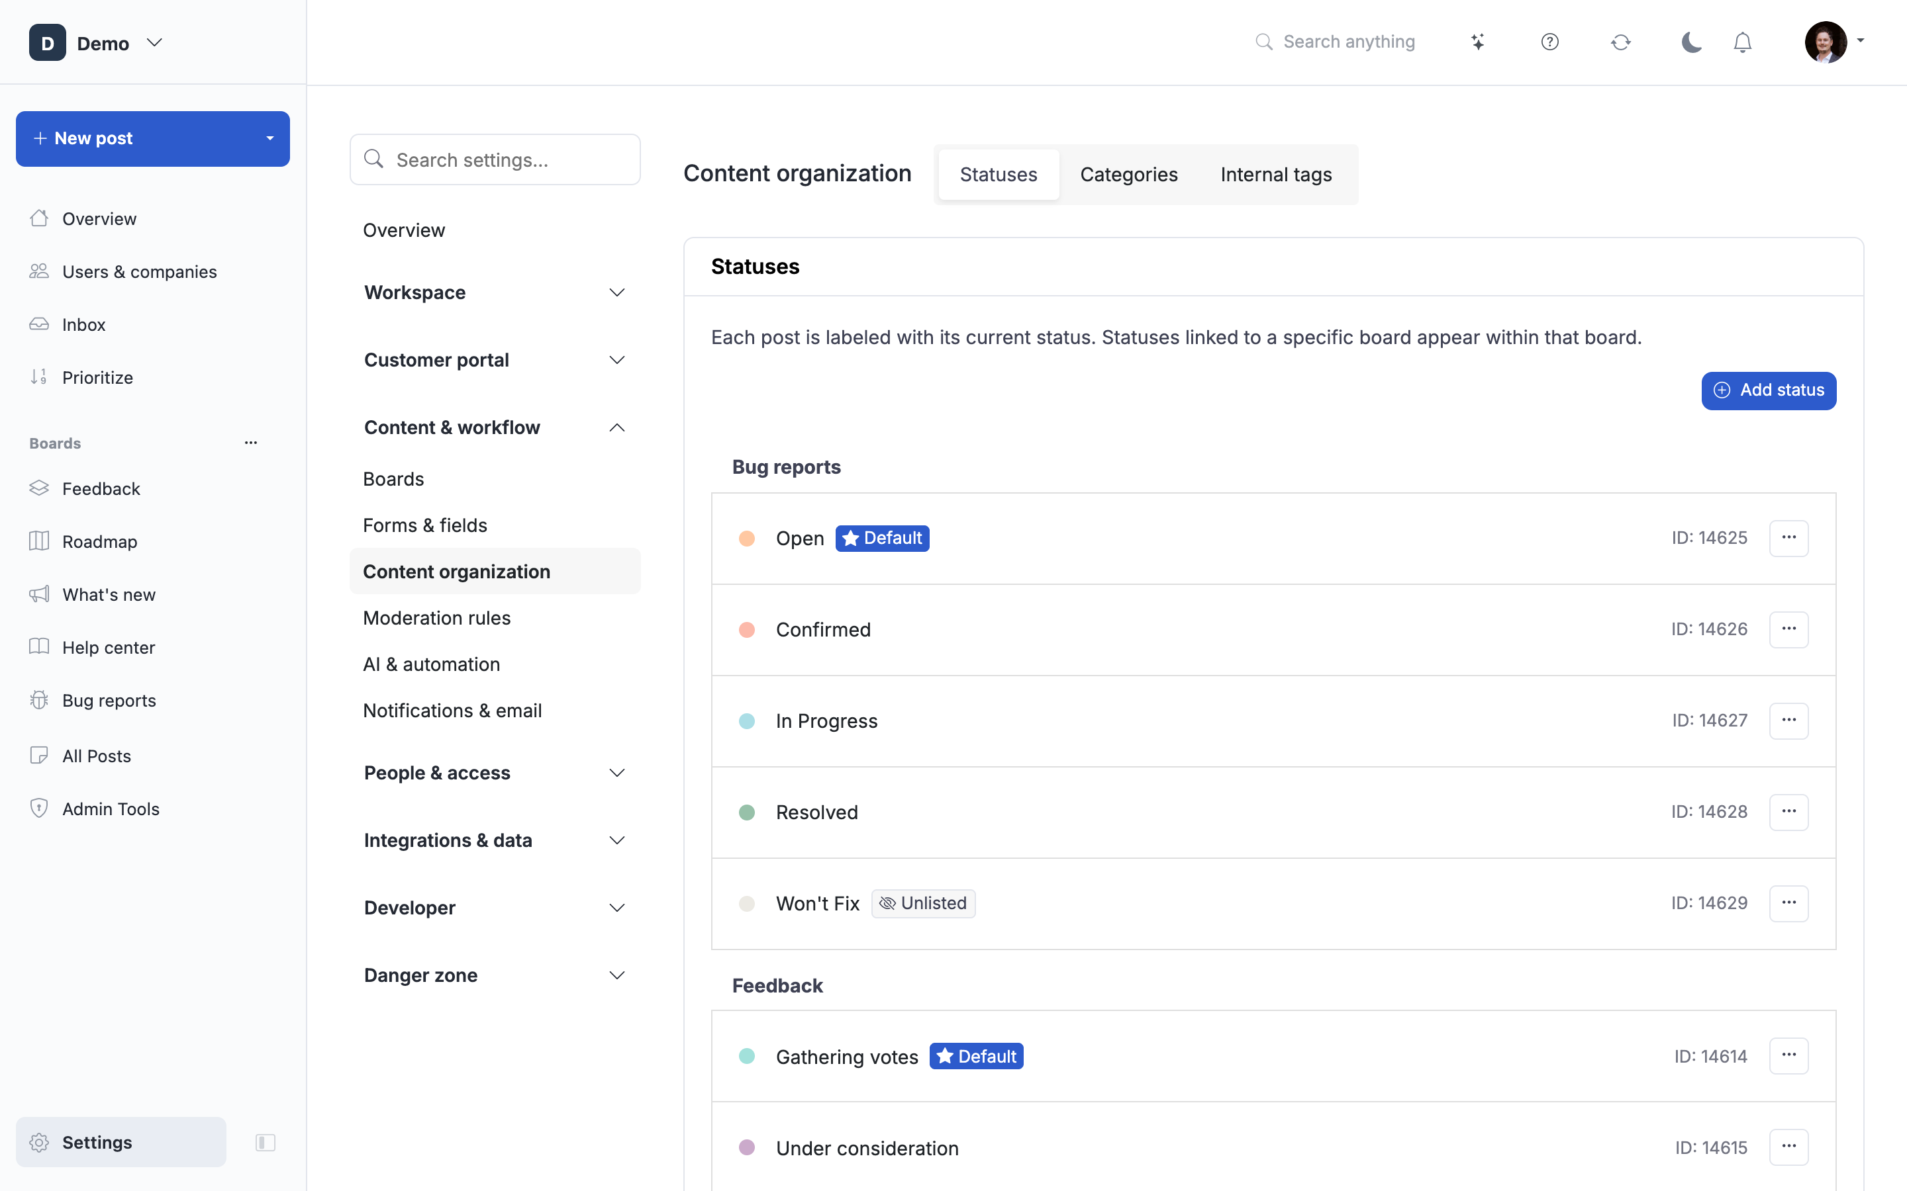This screenshot has width=1907, height=1191.
Task: Expand the Integrations & data section
Action: click(x=495, y=840)
